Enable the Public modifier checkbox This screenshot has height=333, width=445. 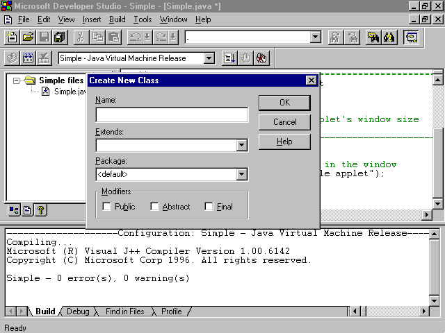[x=106, y=206]
